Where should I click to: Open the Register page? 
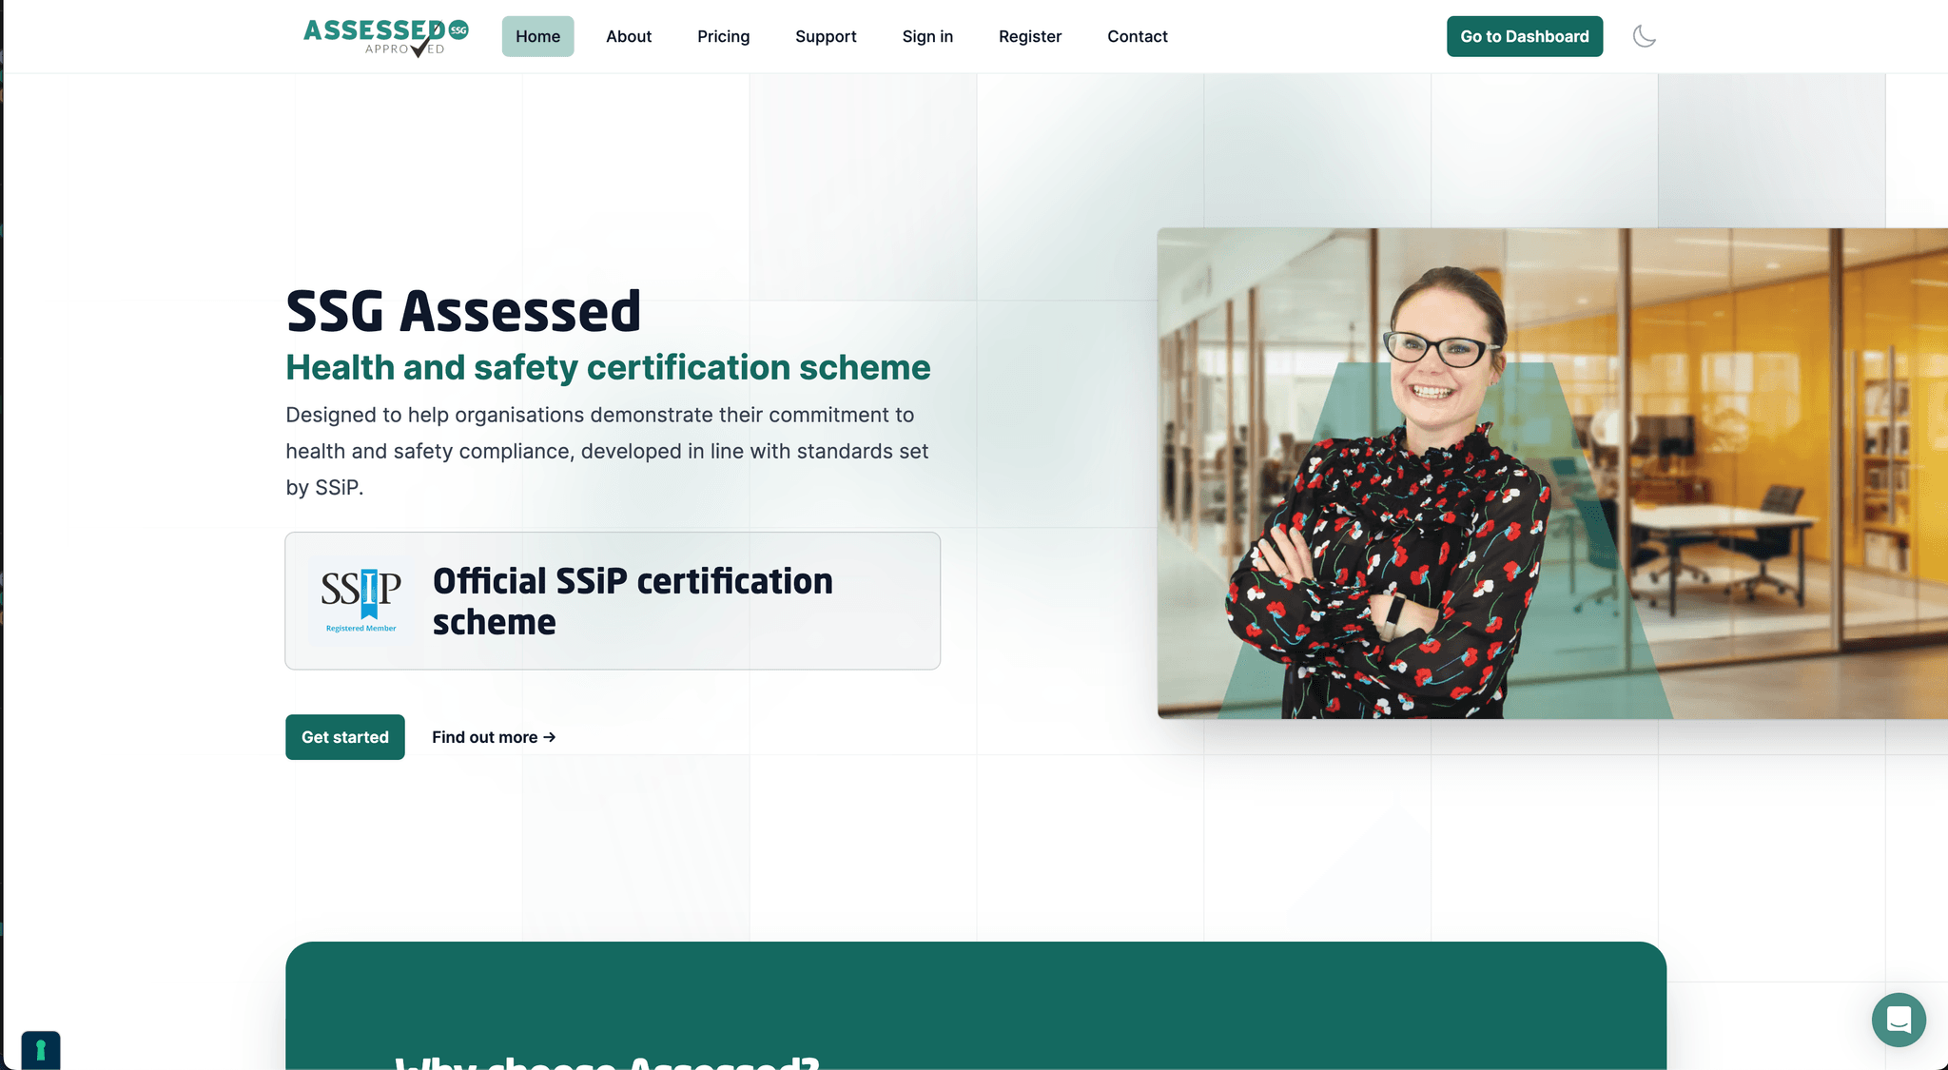click(x=1029, y=36)
